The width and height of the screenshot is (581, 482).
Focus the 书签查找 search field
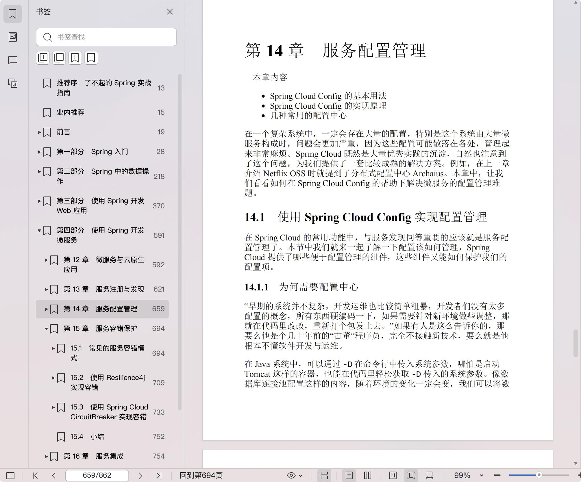pos(106,37)
